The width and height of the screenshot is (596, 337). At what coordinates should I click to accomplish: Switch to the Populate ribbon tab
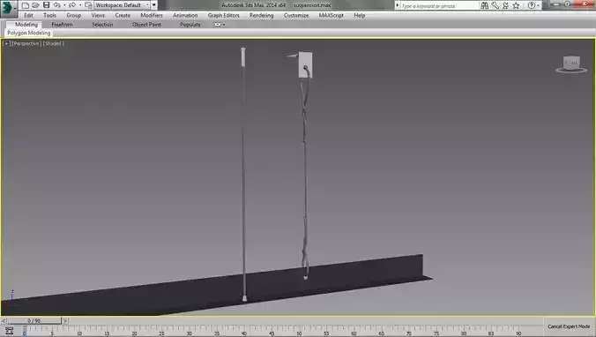[190, 25]
